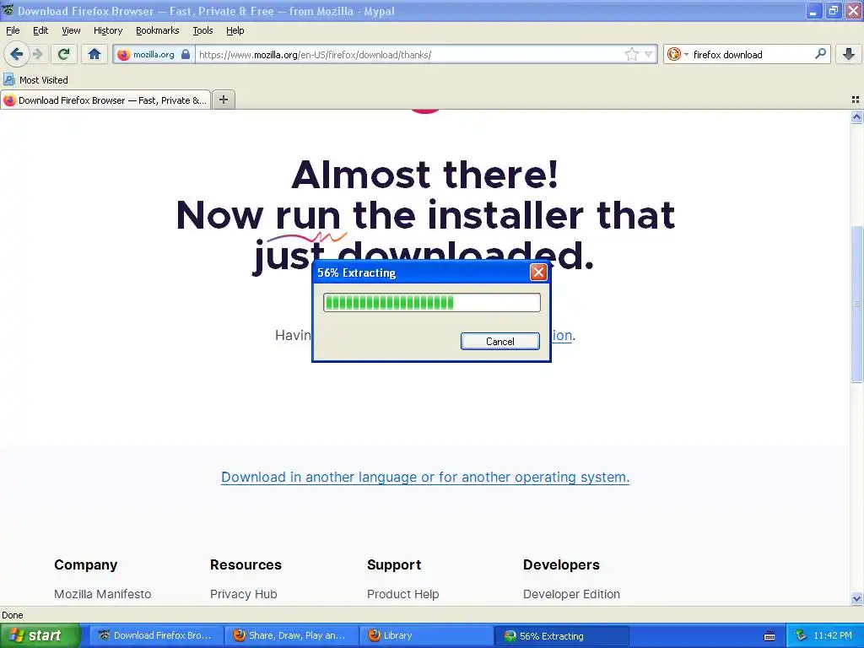
Task: Open the search engine selector dropdown
Action: [678, 54]
